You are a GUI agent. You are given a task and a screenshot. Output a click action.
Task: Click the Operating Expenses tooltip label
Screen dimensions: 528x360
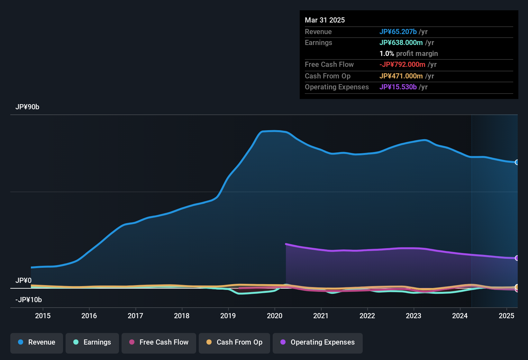coord(337,87)
